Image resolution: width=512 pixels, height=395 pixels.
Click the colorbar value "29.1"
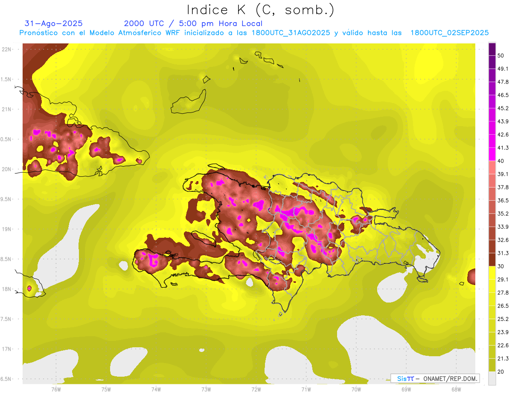(503, 280)
